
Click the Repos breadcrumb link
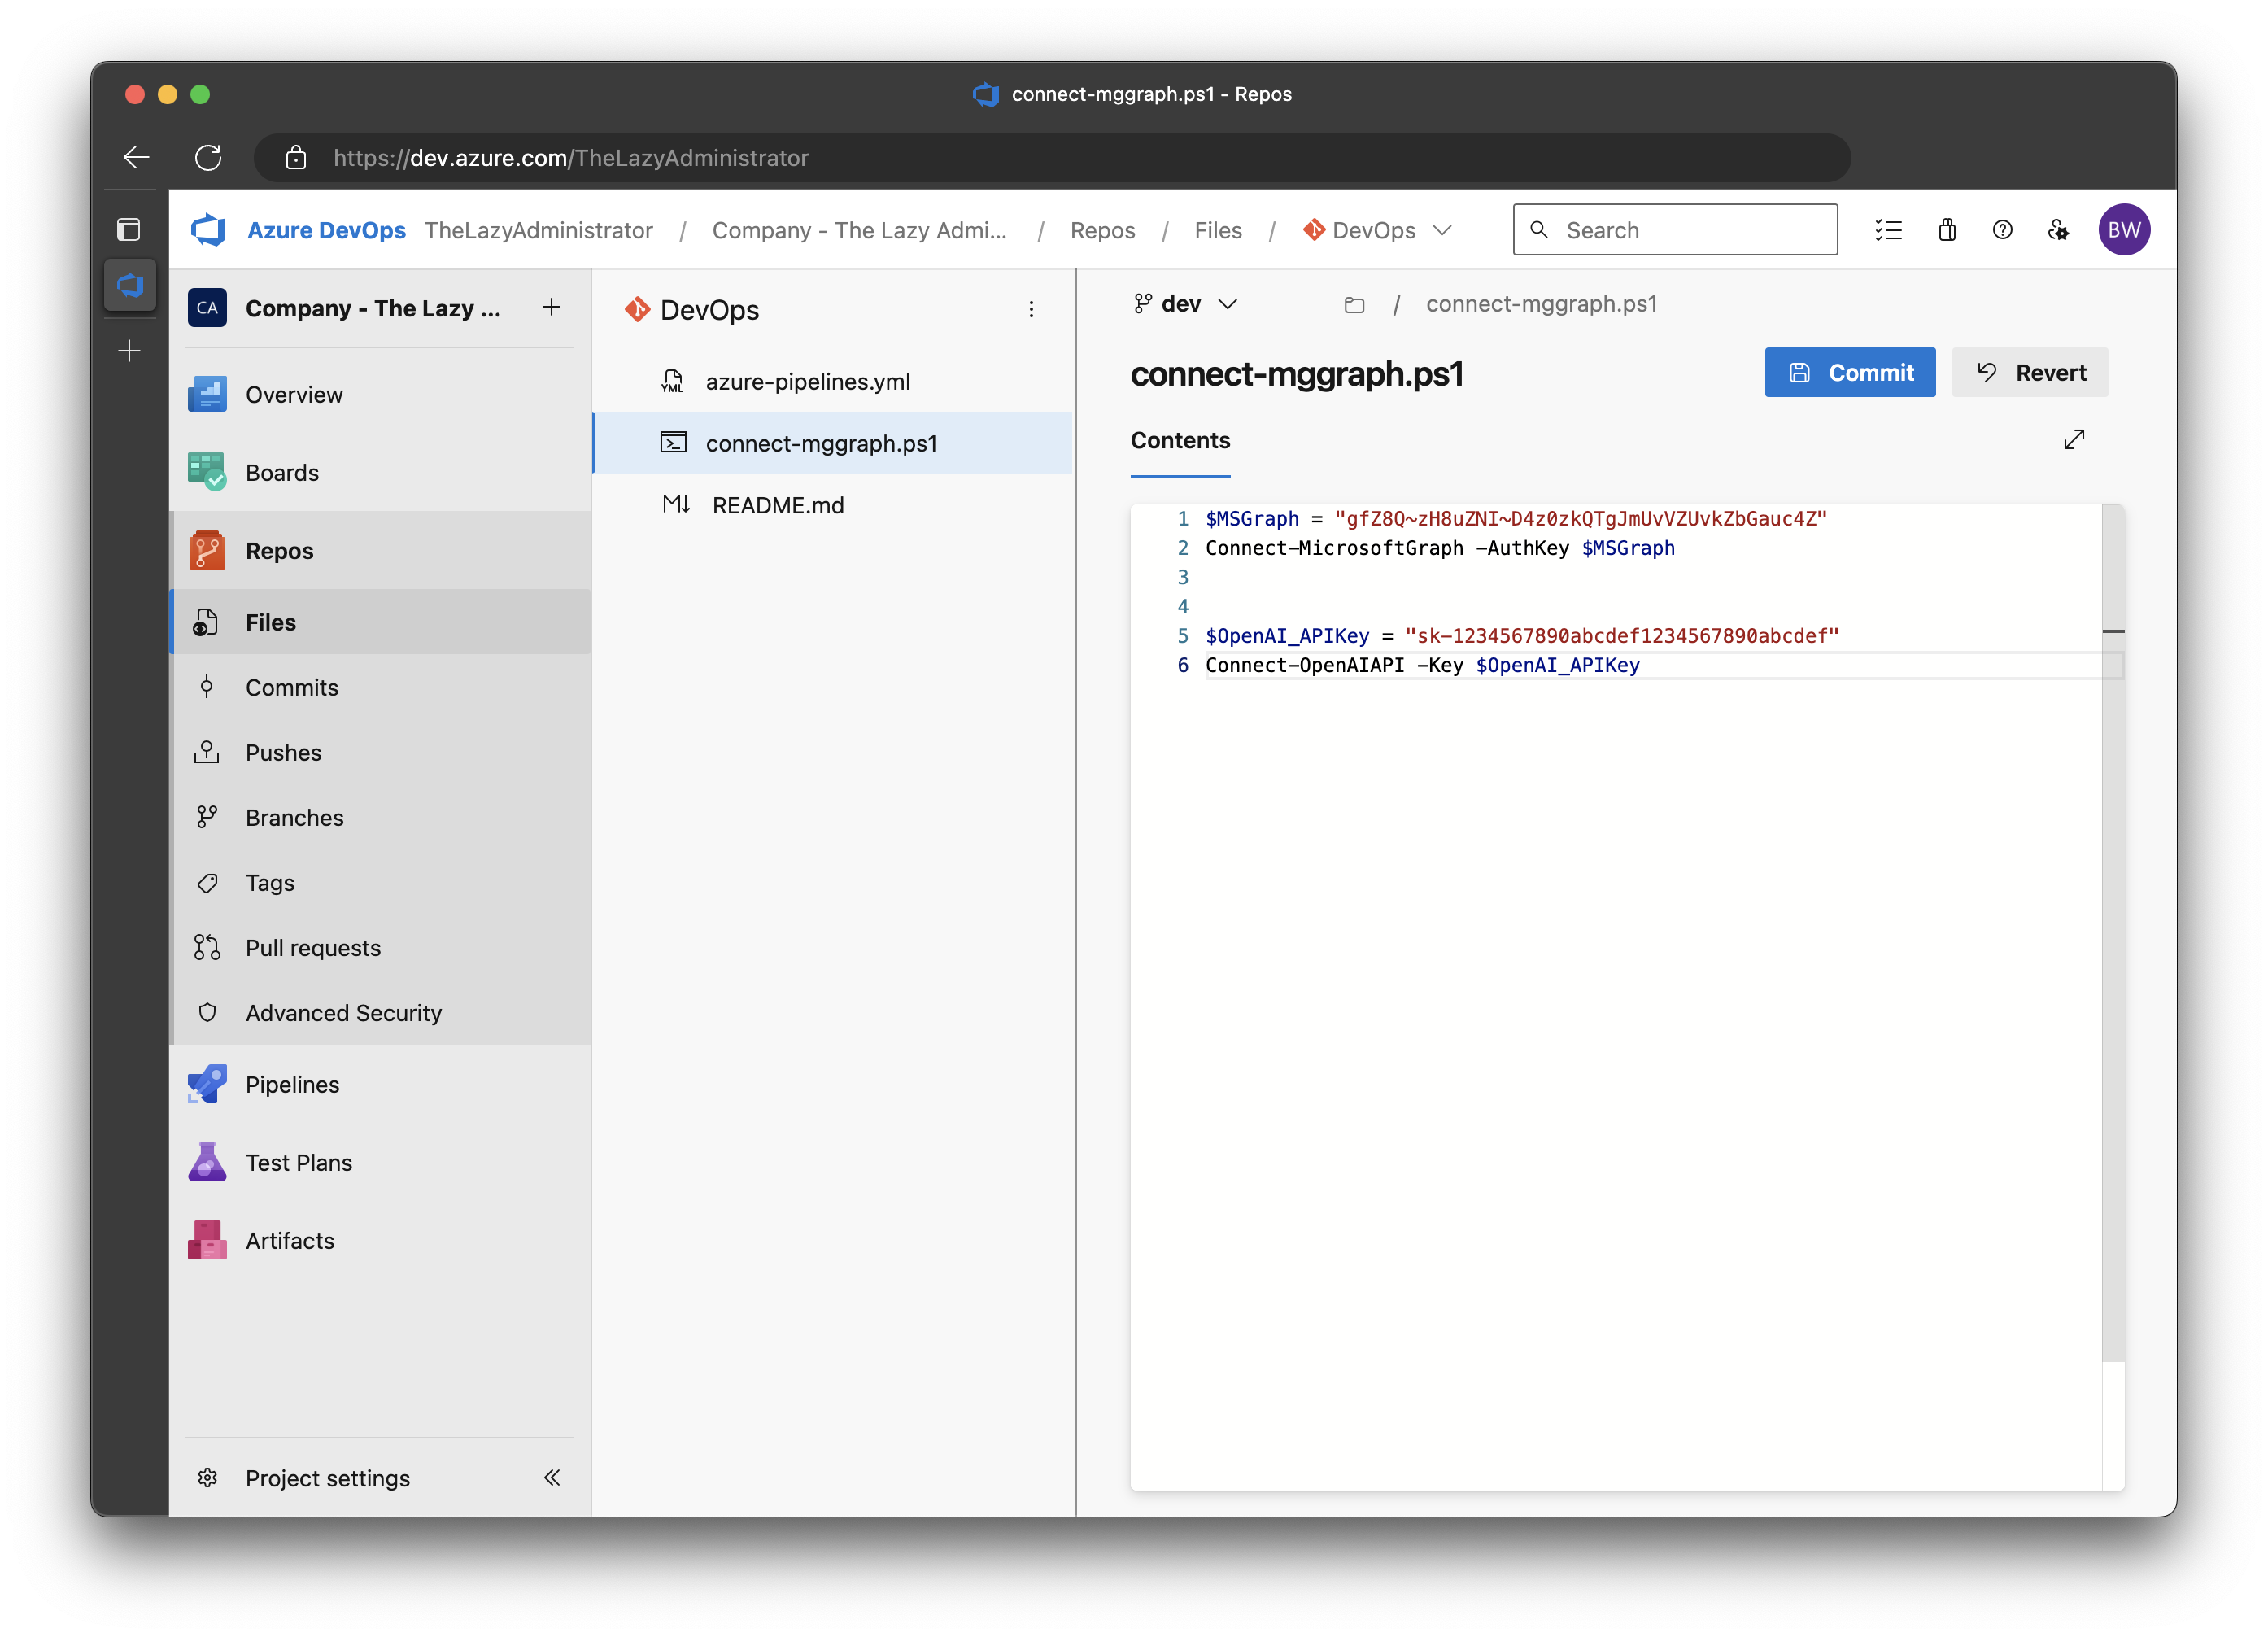coord(1102,230)
